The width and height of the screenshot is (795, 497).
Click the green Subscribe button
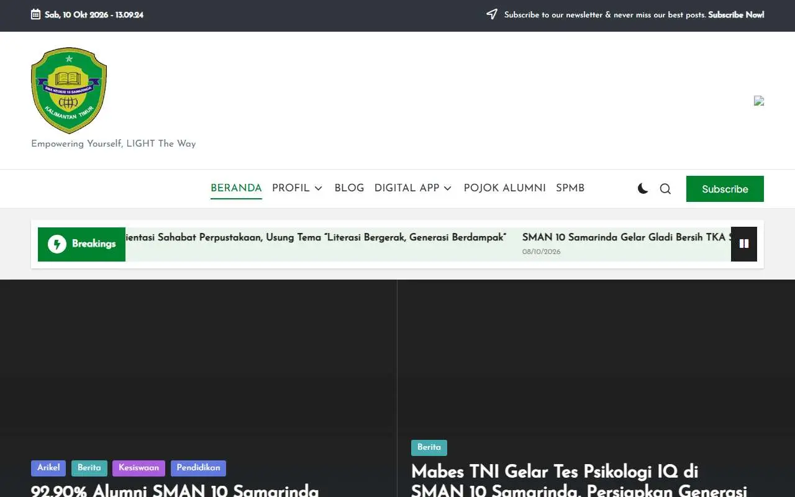coord(725,189)
